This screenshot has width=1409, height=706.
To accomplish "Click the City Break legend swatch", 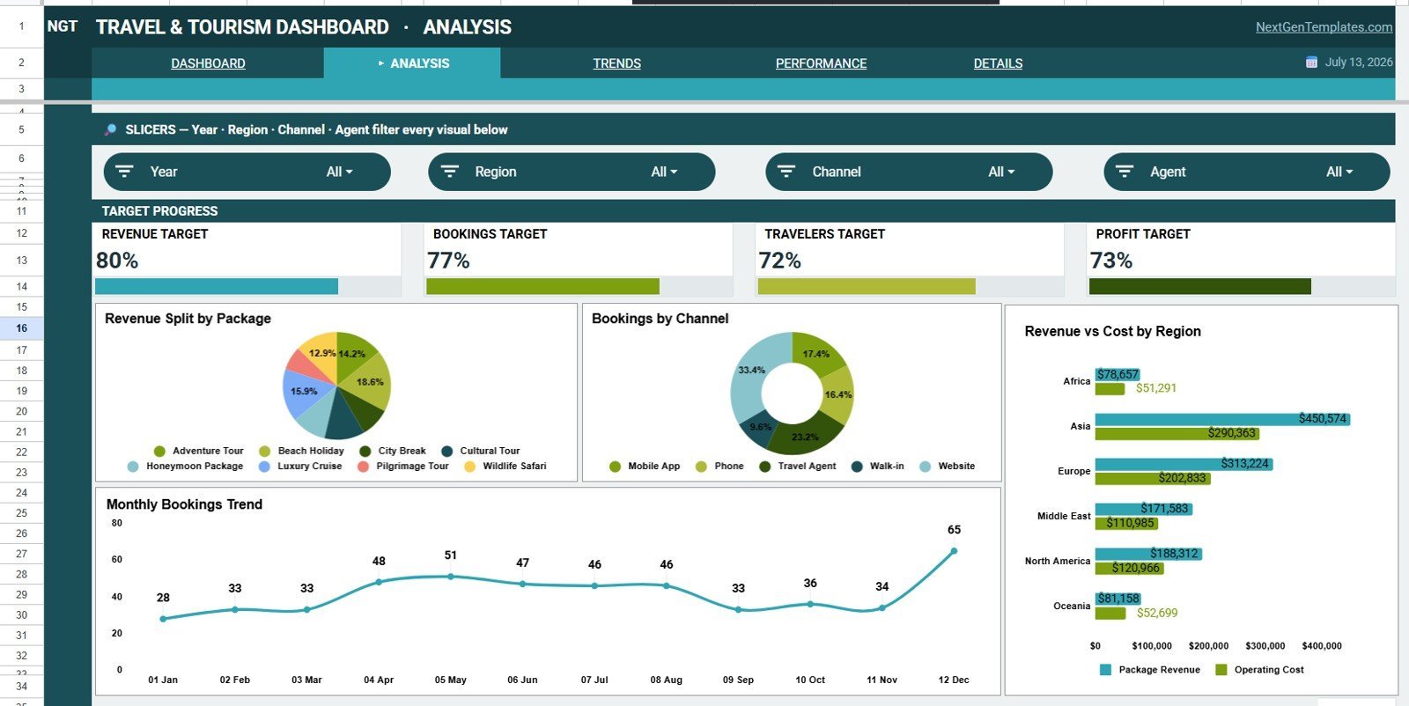I will click(365, 452).
